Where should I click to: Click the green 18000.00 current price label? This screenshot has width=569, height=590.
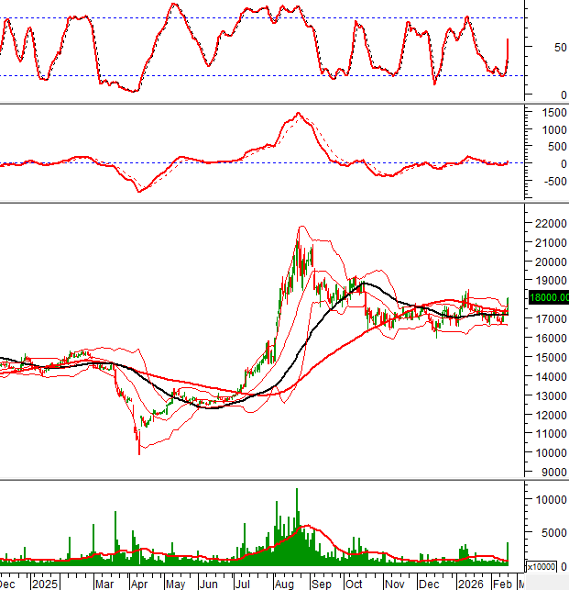tap(549, 297)
